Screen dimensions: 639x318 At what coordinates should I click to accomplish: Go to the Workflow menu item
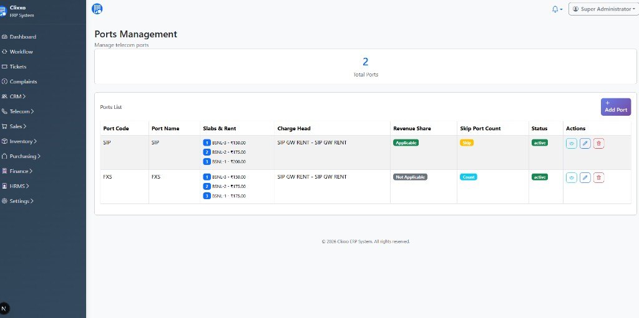21,52
